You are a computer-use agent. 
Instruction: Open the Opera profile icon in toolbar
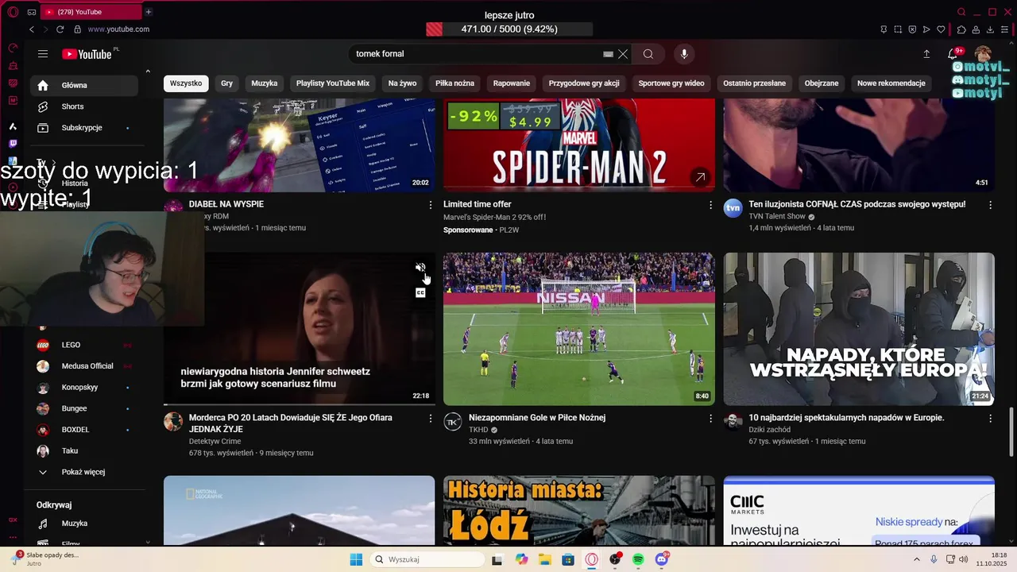(x=976, y=29)
